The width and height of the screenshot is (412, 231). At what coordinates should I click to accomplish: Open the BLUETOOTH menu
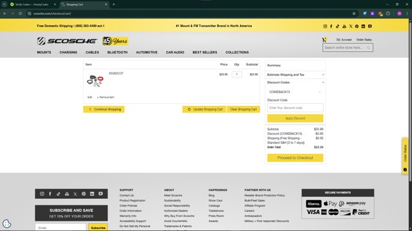pyautogui.click(x=117, y=53)
